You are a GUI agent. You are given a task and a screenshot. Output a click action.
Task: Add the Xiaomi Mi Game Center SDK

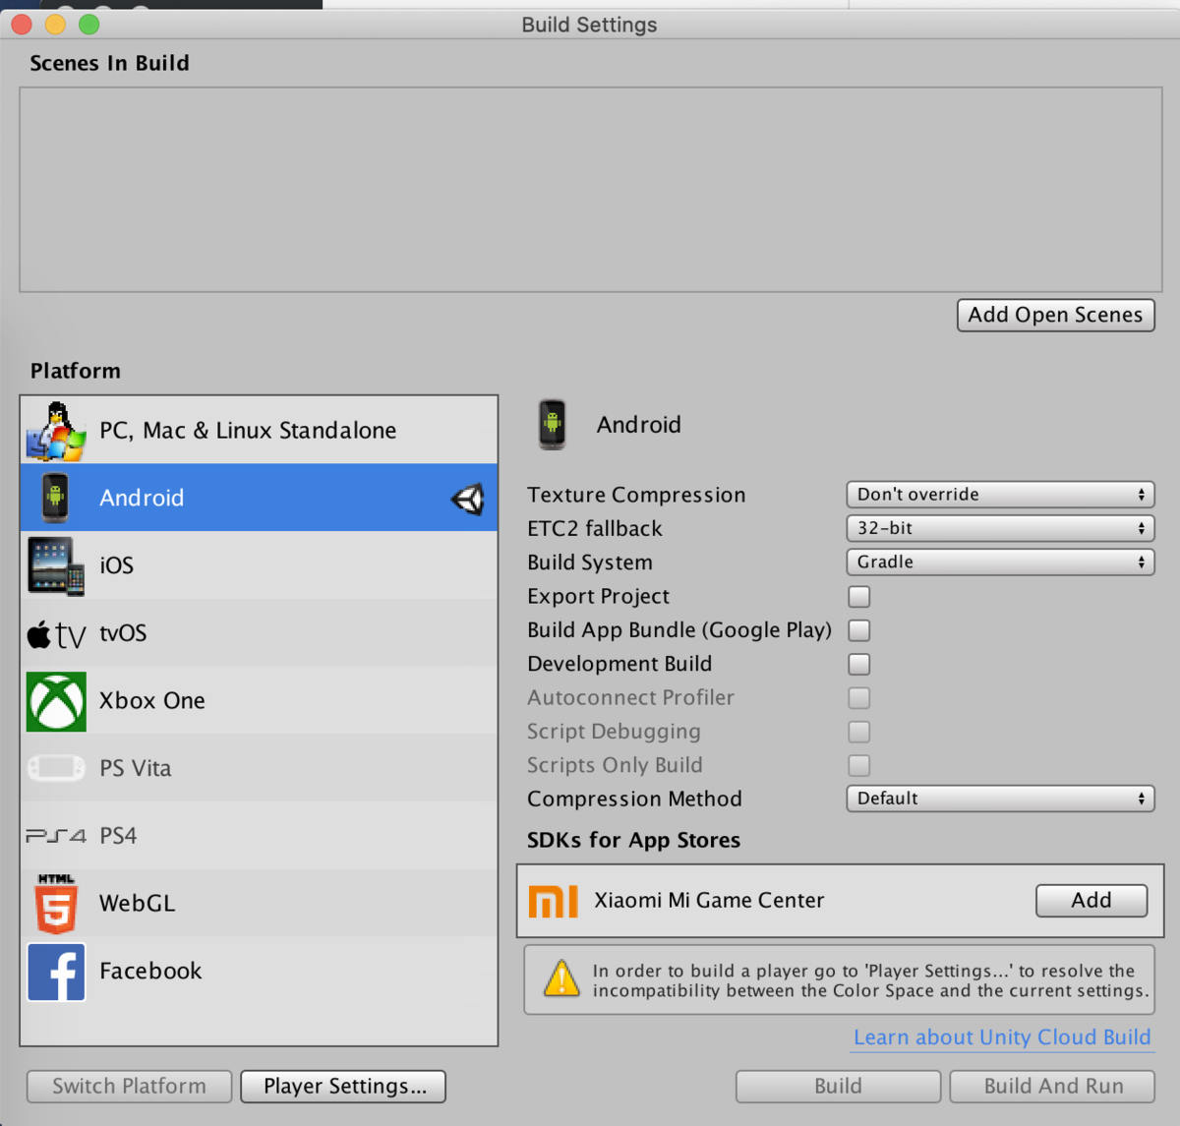(1091, 901)
